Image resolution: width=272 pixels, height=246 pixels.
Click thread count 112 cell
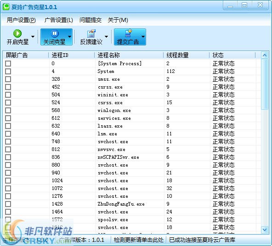point(171,72)
